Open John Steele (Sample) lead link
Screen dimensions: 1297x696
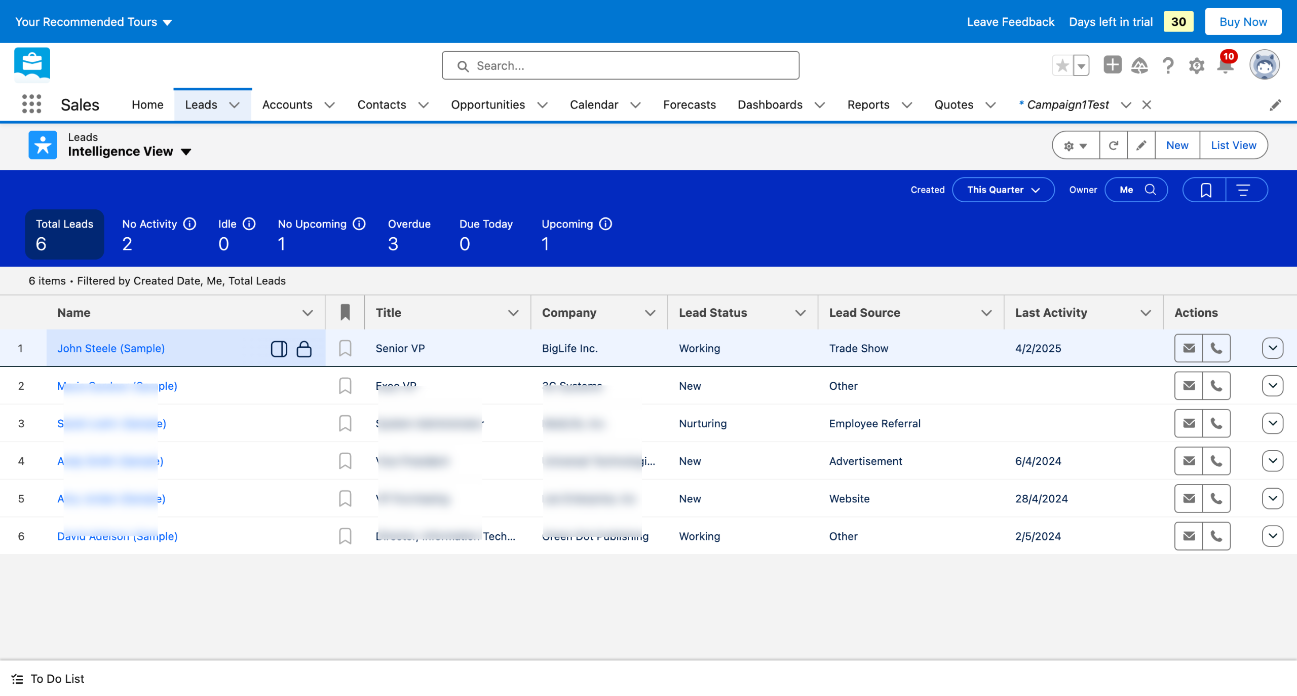tap(111, 349)
